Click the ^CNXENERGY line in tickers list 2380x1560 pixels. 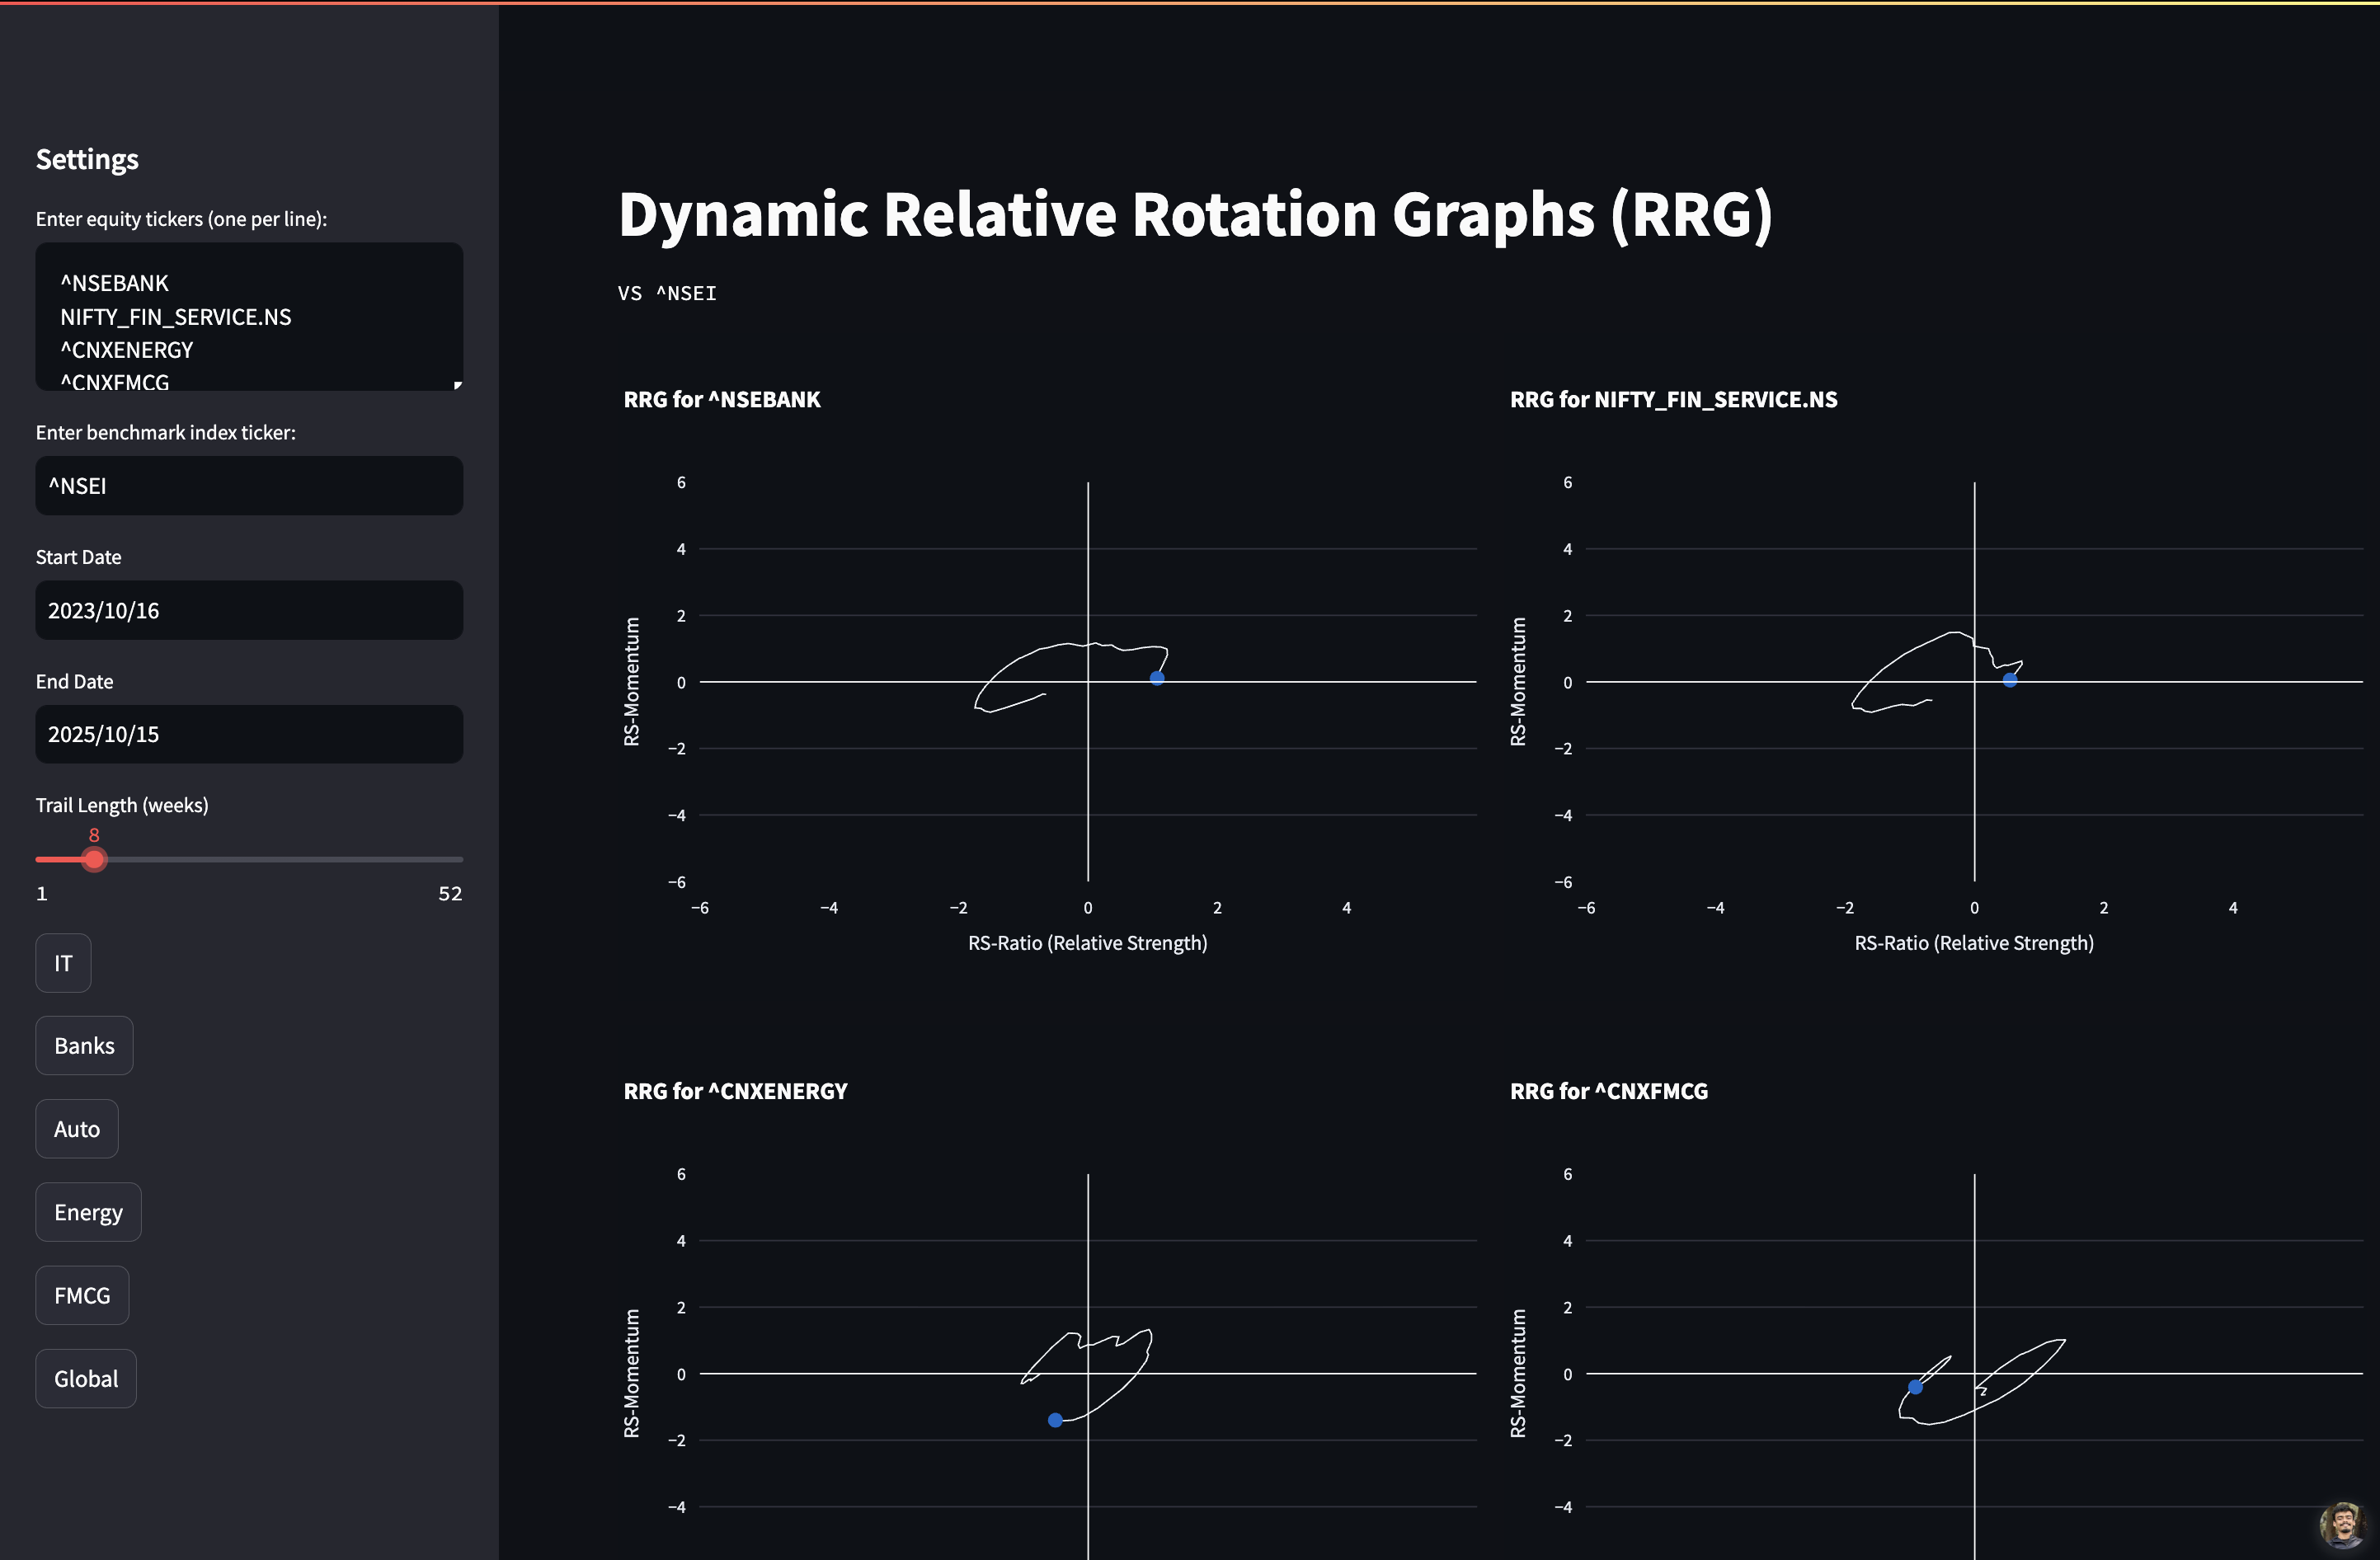[127, 350]
